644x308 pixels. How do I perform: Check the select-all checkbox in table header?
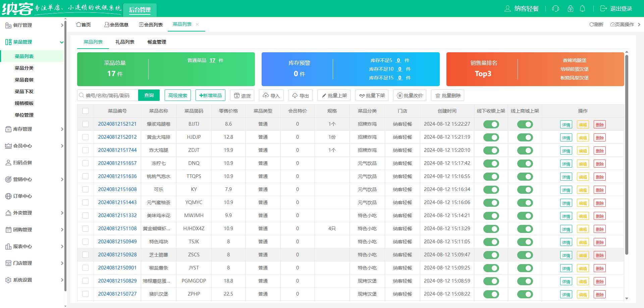point(86,111)
